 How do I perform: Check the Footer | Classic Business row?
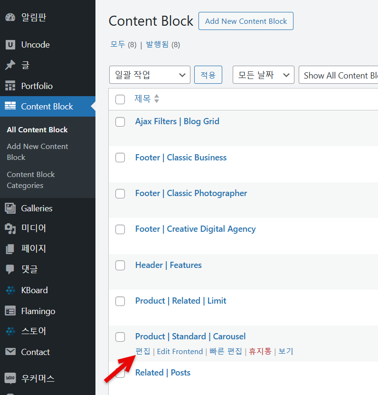coord(120,158)
